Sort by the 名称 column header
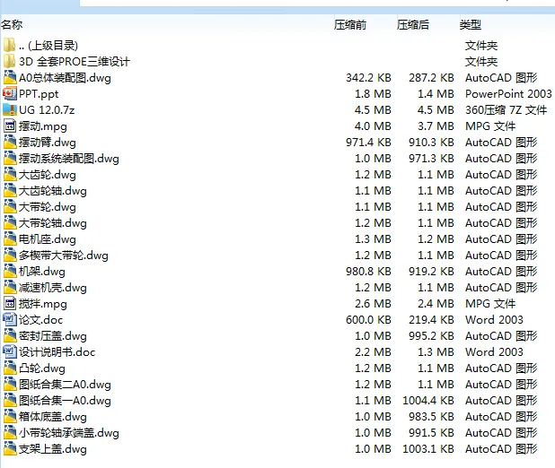 click(x=12, y=25)
